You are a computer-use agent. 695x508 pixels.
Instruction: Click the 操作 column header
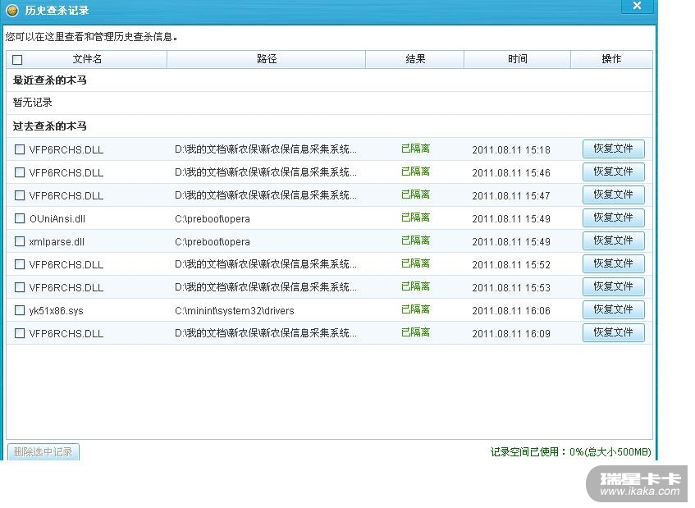(x=611, y=59)
